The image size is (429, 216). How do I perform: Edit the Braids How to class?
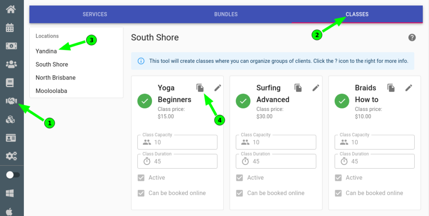point(409,88)
